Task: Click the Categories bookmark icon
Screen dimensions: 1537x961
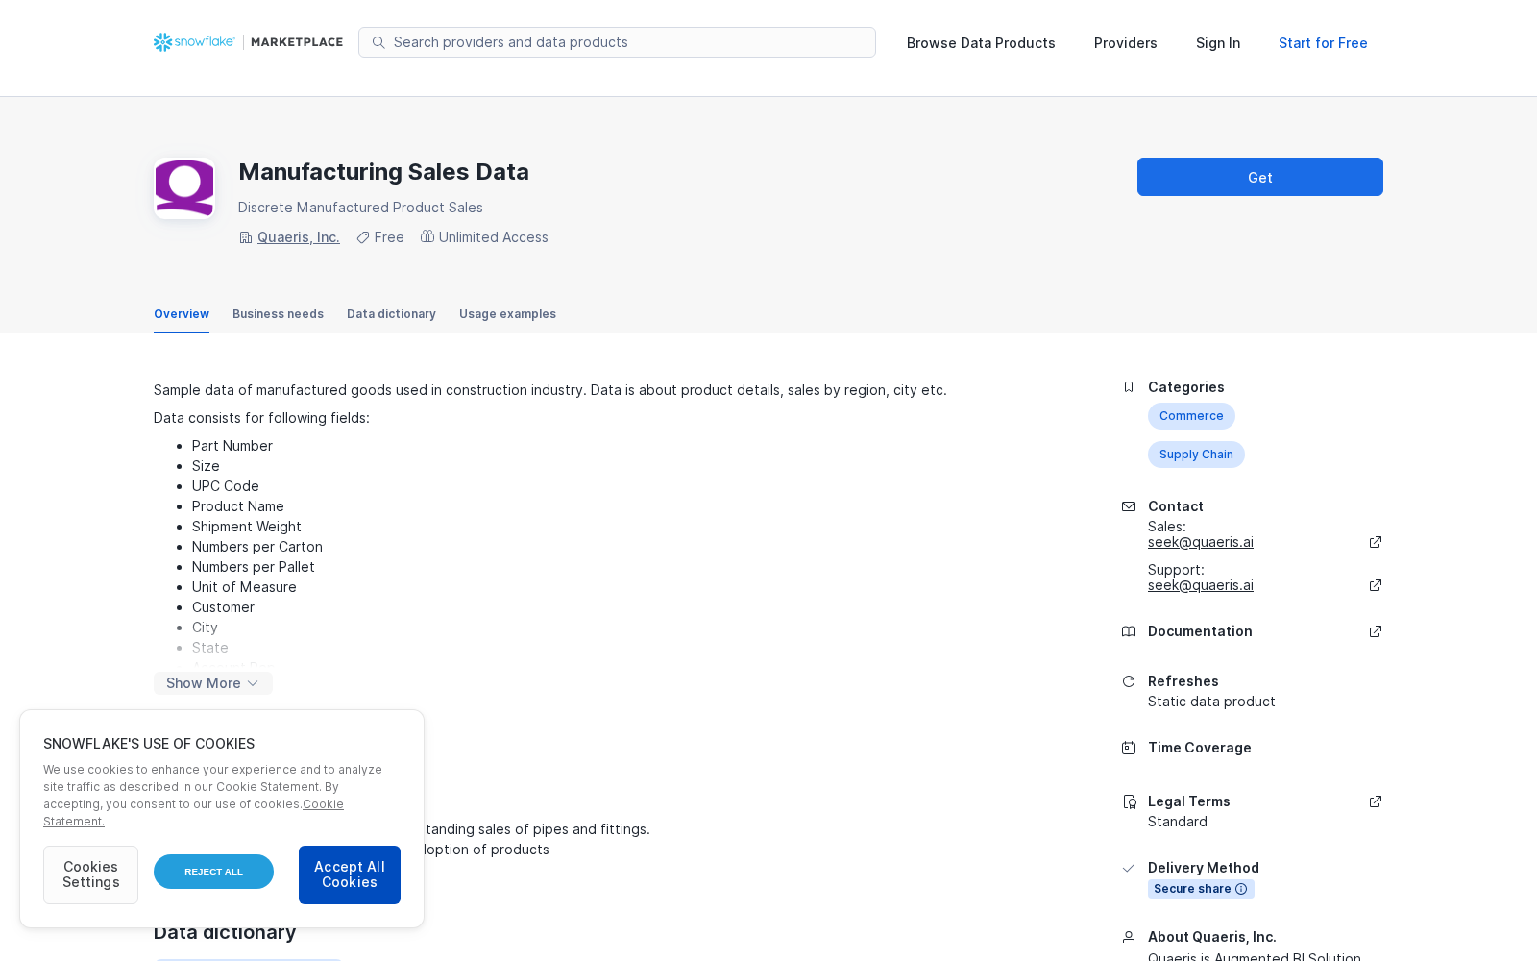Action: pos(1129,387)
